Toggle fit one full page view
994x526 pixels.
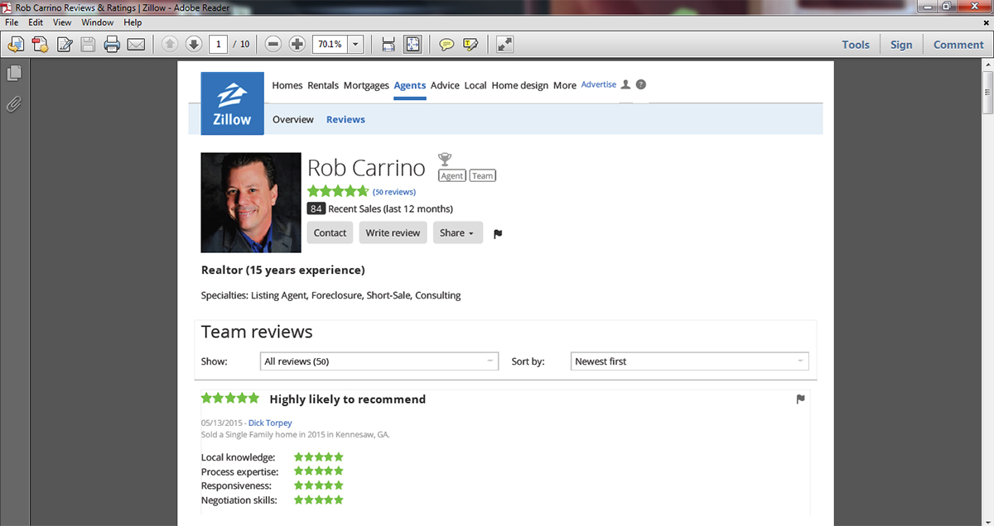(x=412, y=45)
